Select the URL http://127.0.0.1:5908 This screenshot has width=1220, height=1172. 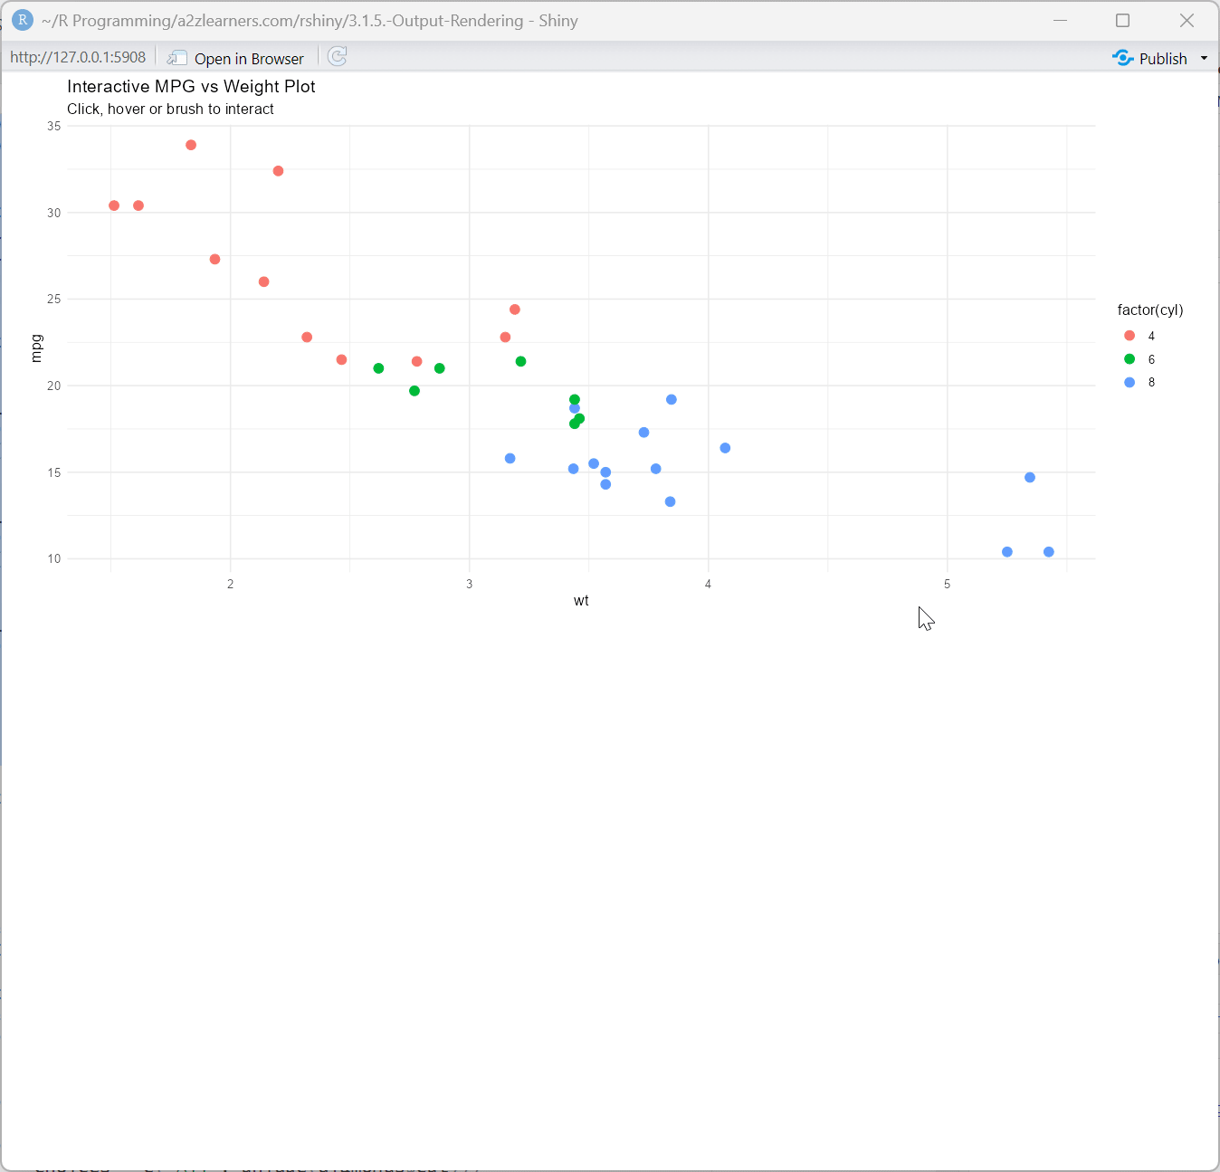(77, 56)
